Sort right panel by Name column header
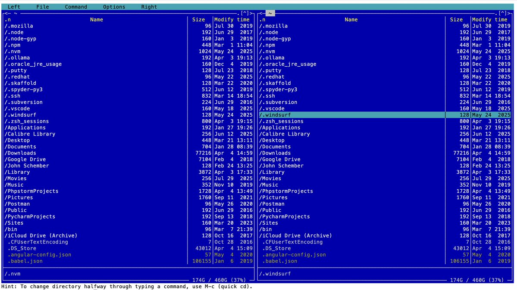 point(351,20)
